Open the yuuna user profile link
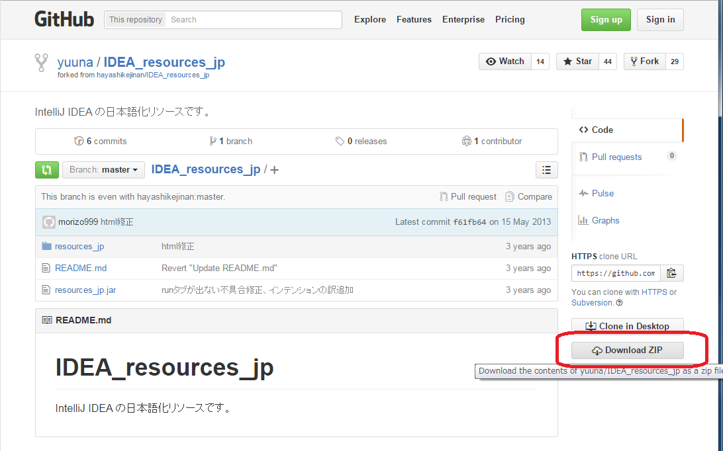Screen dimensions: 723x451 [75, 62]
